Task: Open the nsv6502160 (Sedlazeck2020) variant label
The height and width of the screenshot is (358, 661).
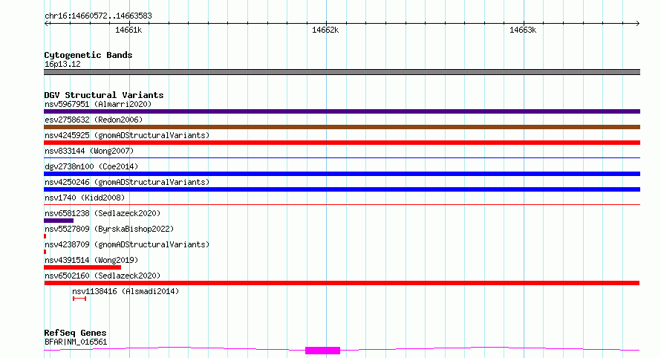Action: click(102, 276)
